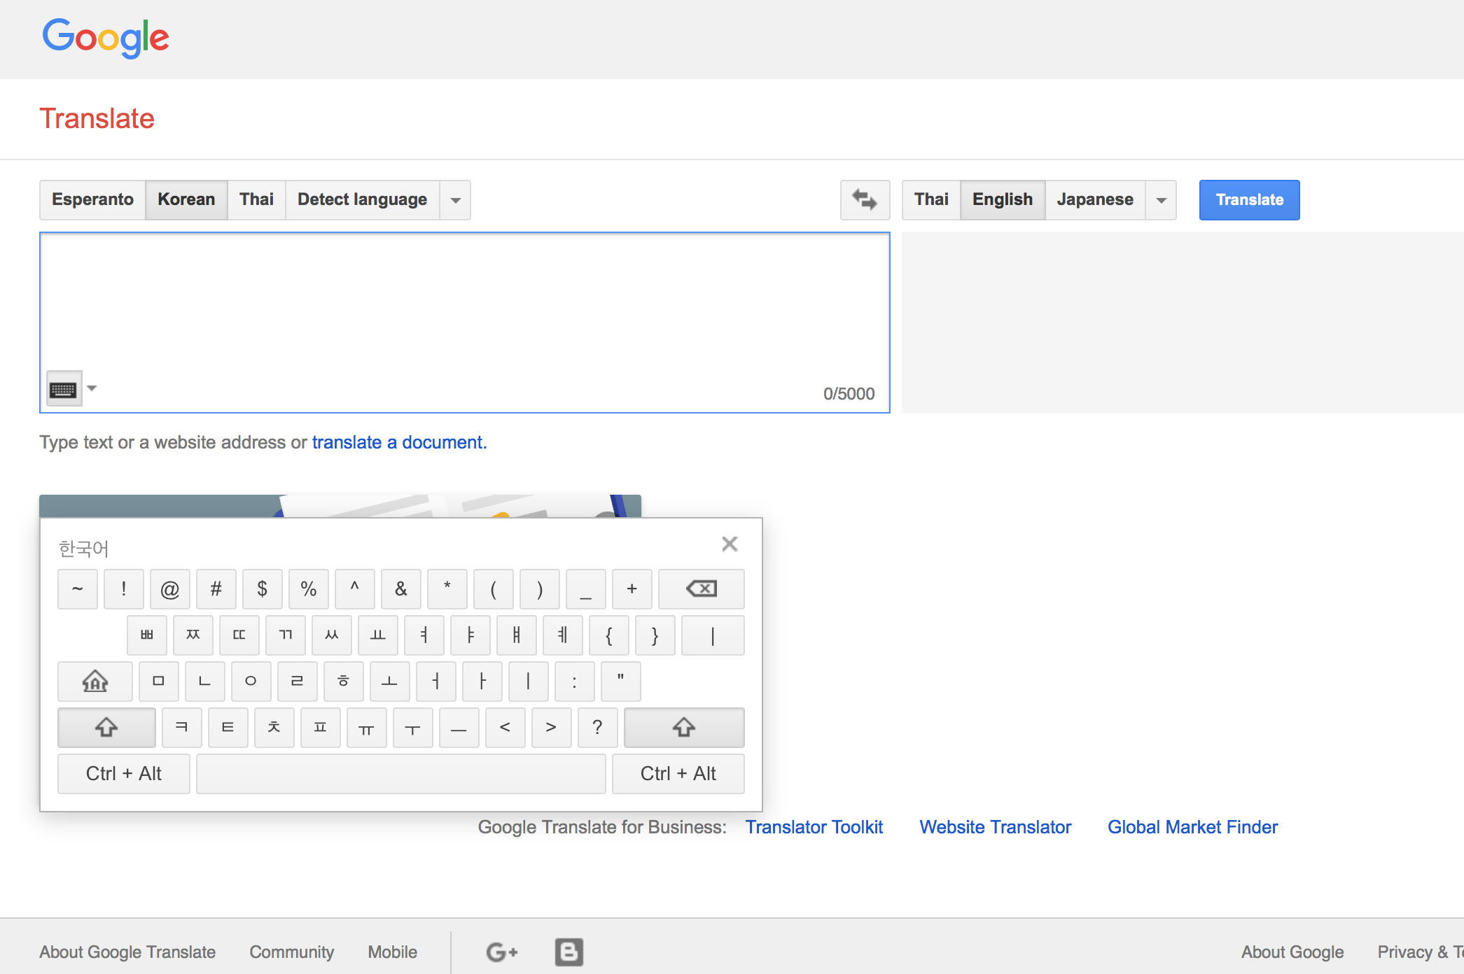This screenshot has width=1464, height=974.
Task: Open Global Market Finder link
Action: pyautogui.click(x=1193, y=827)
